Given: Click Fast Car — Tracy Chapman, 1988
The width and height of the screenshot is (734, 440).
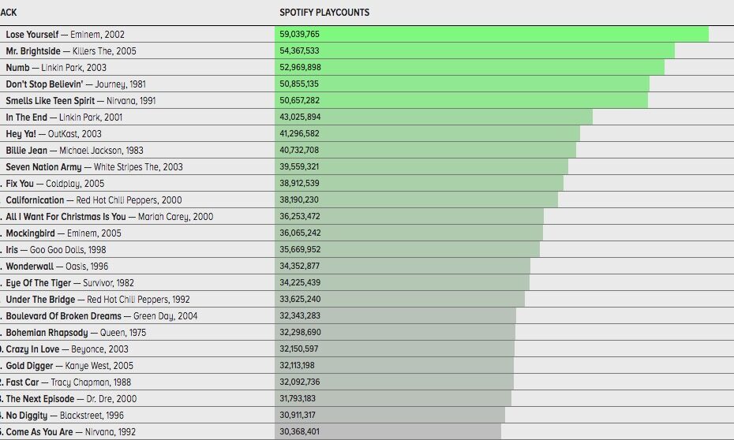Looking at the screenshot, I should pyautogui.click(x=69, y=382).
